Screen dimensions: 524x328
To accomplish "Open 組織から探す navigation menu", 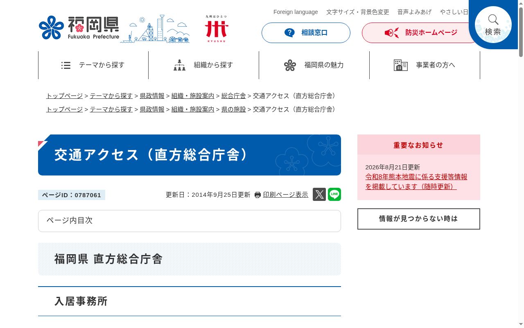I will 204,65.
